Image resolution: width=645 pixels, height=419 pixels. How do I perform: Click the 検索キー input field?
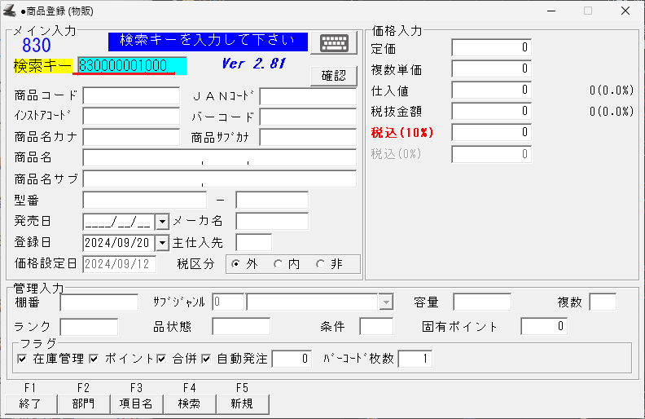(131, 65)
